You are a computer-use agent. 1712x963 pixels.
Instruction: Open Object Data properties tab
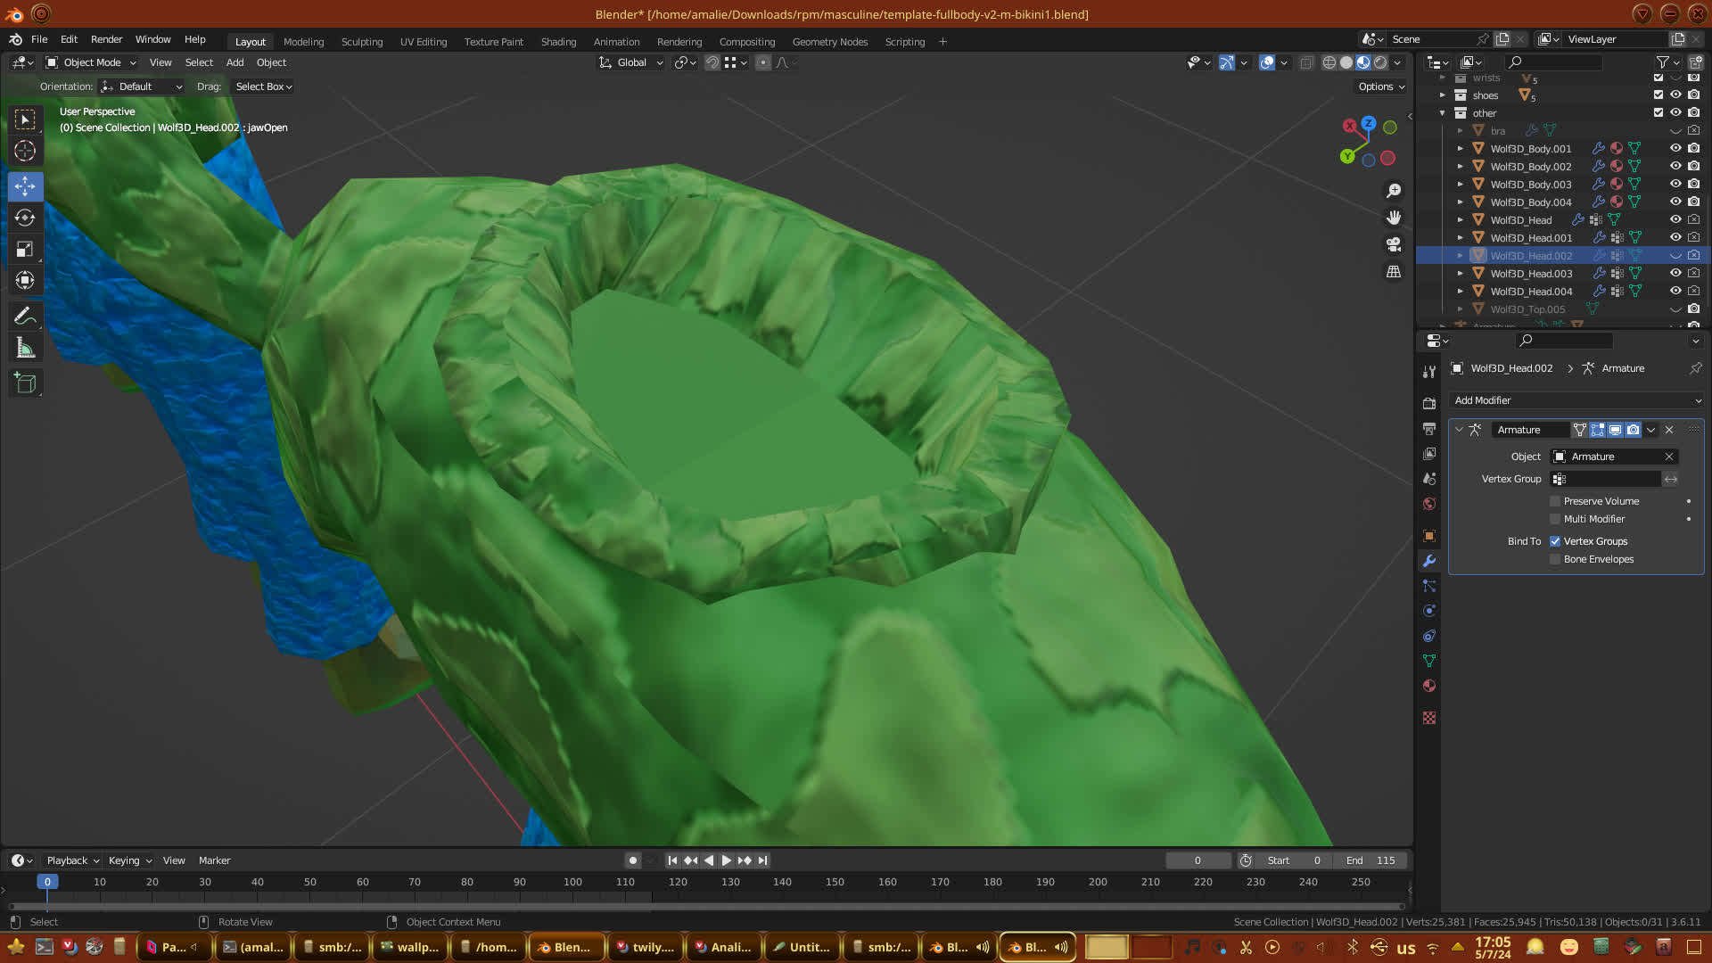(x=1429, y=661)
